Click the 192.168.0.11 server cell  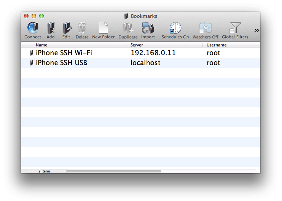(x=153, y=53)
